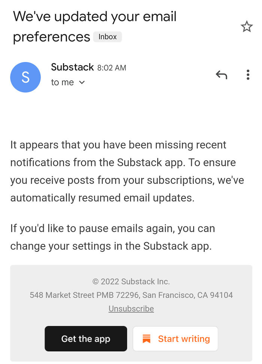The width and height of the screenshot is (262, 364).
Task: Click the Substack sender avatar
Action: (x=25, y=77)
